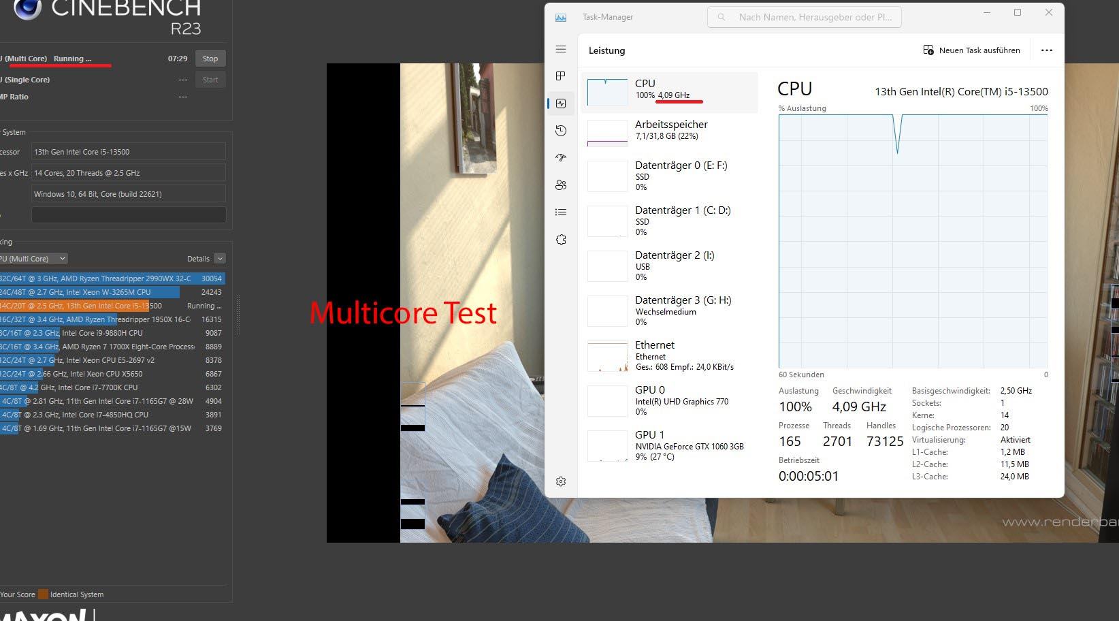The image size is (1119, 621).
Task: Click the empty Info field in Cinebench
Action: 129,214
